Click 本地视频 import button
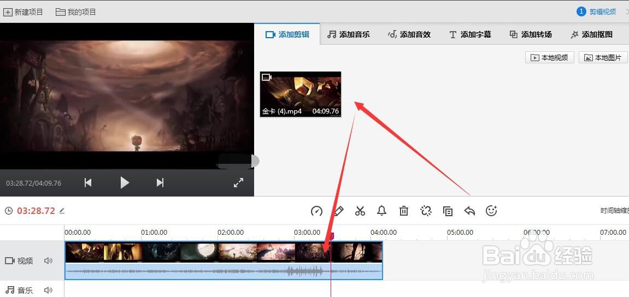The width and height of the screenshot is (629, 297). click(550, 57)
